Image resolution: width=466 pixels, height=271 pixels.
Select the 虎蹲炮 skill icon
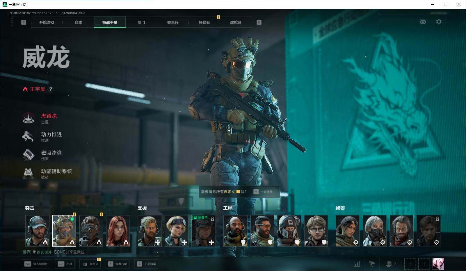(x=28, y=118)
